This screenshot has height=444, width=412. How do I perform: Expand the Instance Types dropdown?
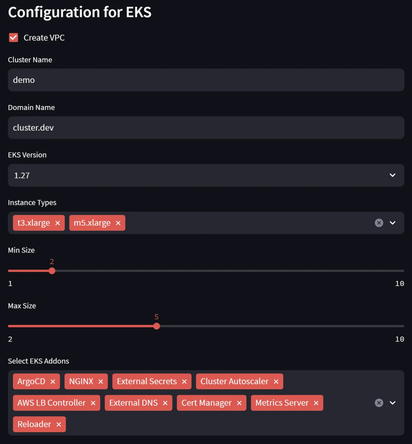[x=393, y=222]
